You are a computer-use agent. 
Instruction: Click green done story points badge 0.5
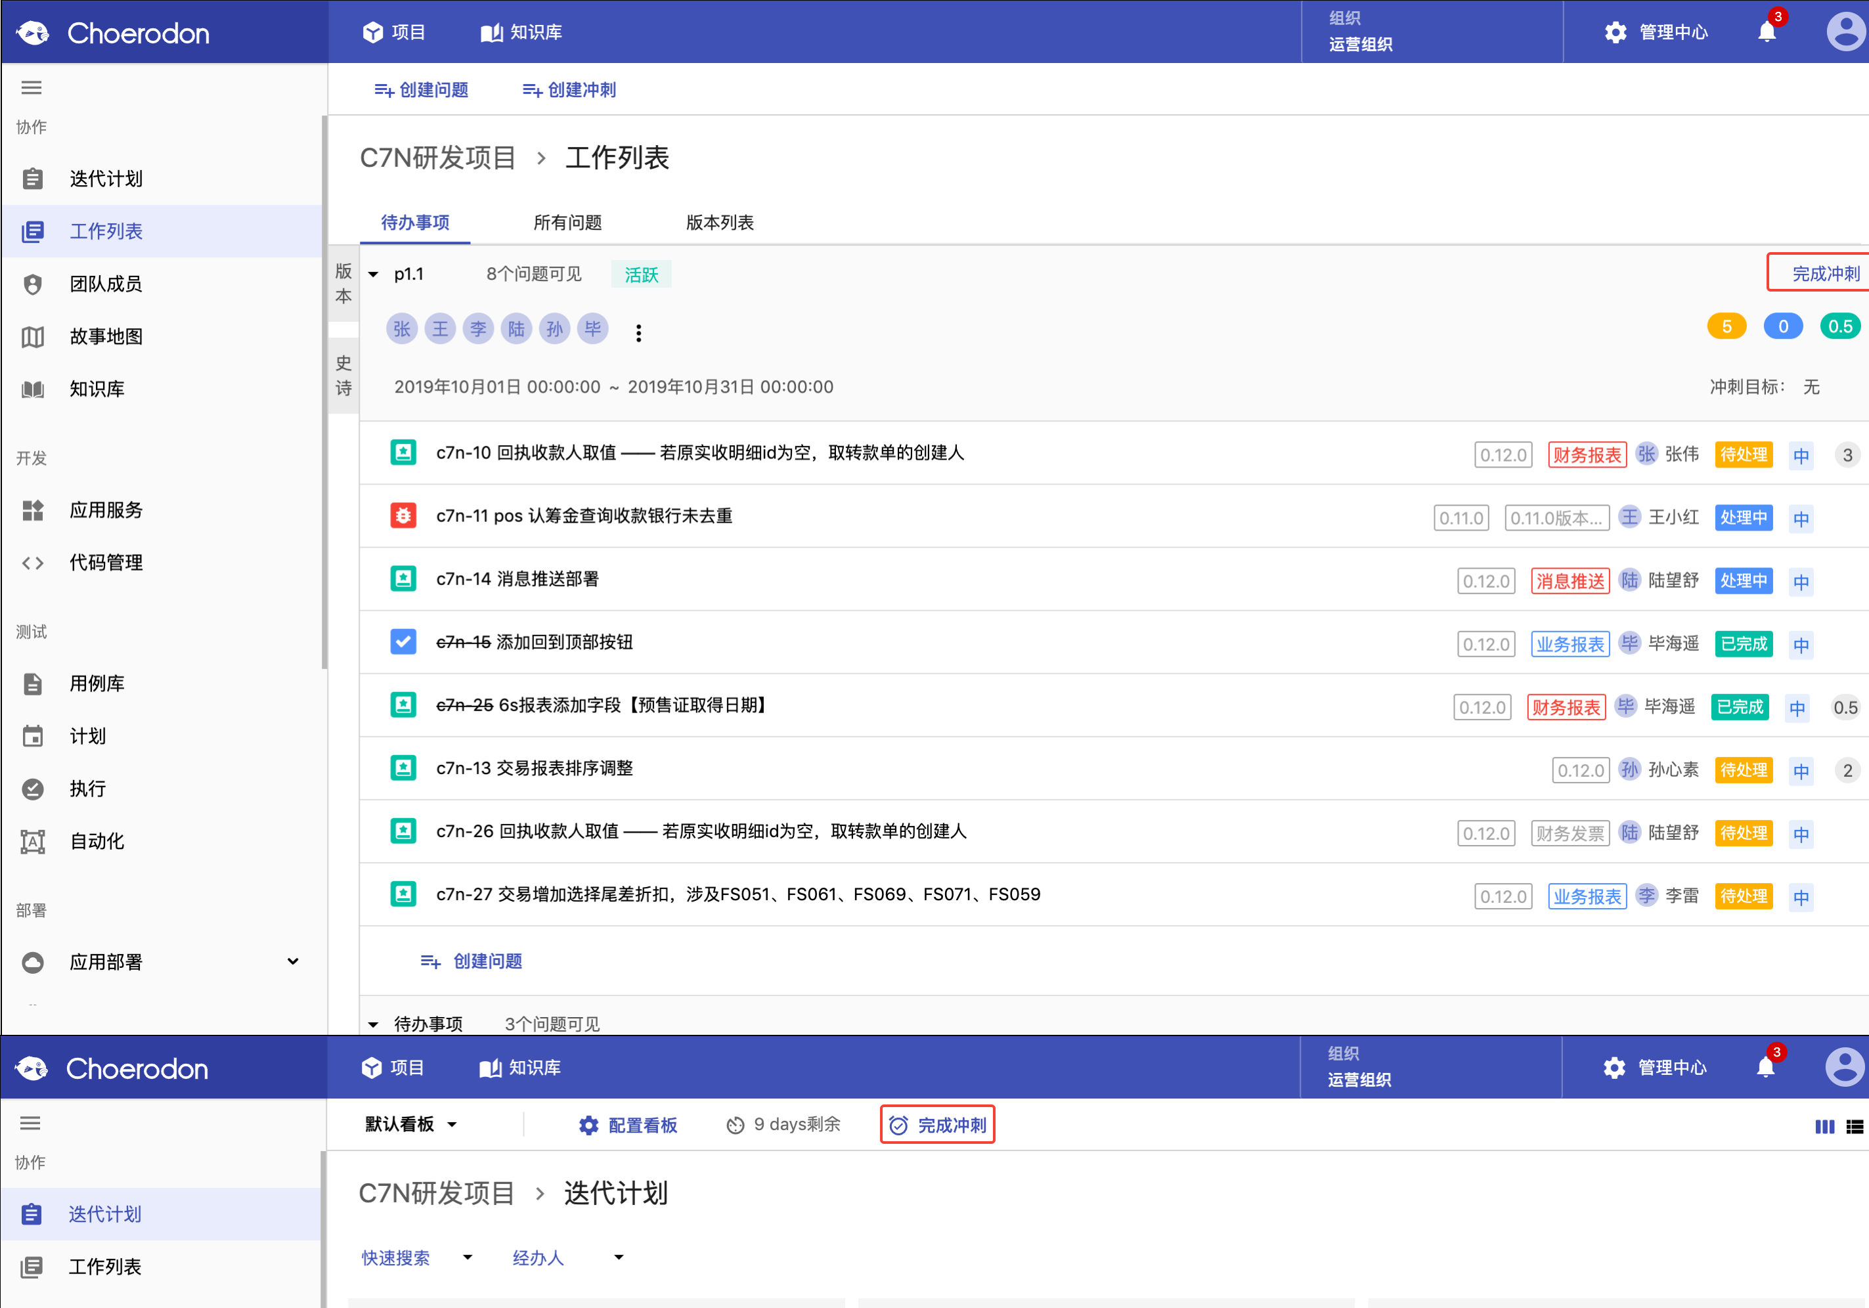pyautogui.click(x=1841, y=326)
